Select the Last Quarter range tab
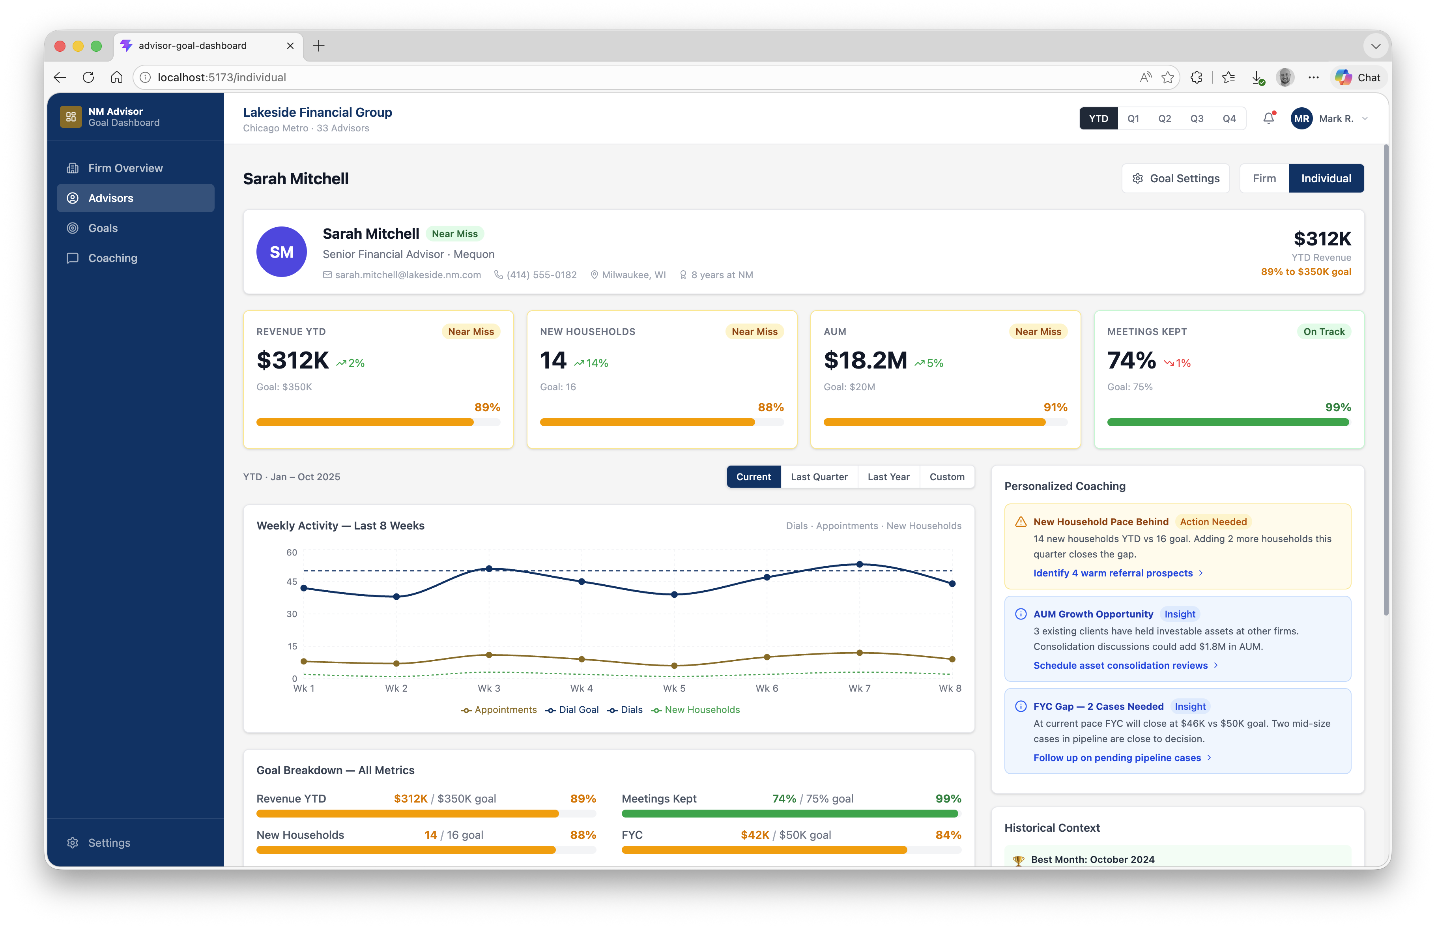The width and height of the screenshot is (1436, 928). (x=819, y=477)
